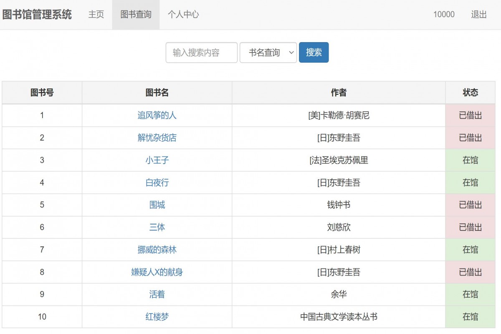The width and height of the screenshot is (501, 334).
Task: Select the 小王子 book entry
Action: click(157, 160)
